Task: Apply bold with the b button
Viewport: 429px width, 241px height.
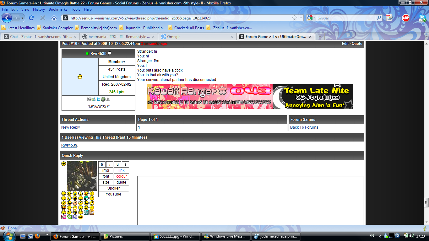Action: click(102, 164)
